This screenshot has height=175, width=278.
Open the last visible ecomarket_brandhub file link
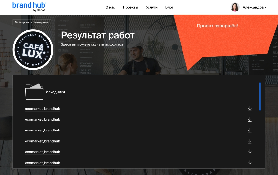[x=43, y=163]
